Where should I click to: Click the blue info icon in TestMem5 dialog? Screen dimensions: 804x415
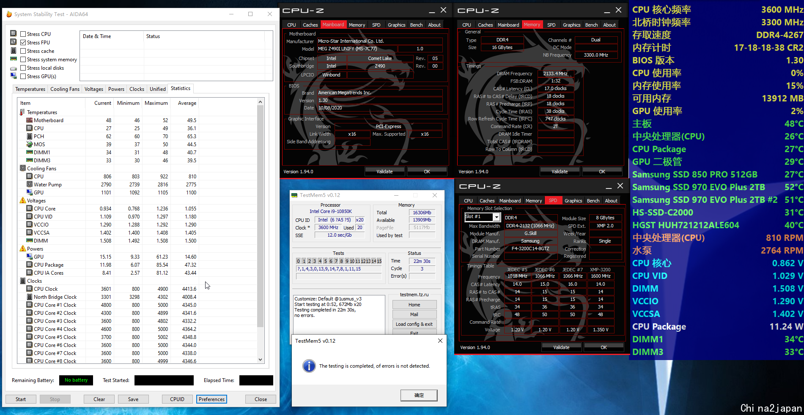tap(309, 366)
